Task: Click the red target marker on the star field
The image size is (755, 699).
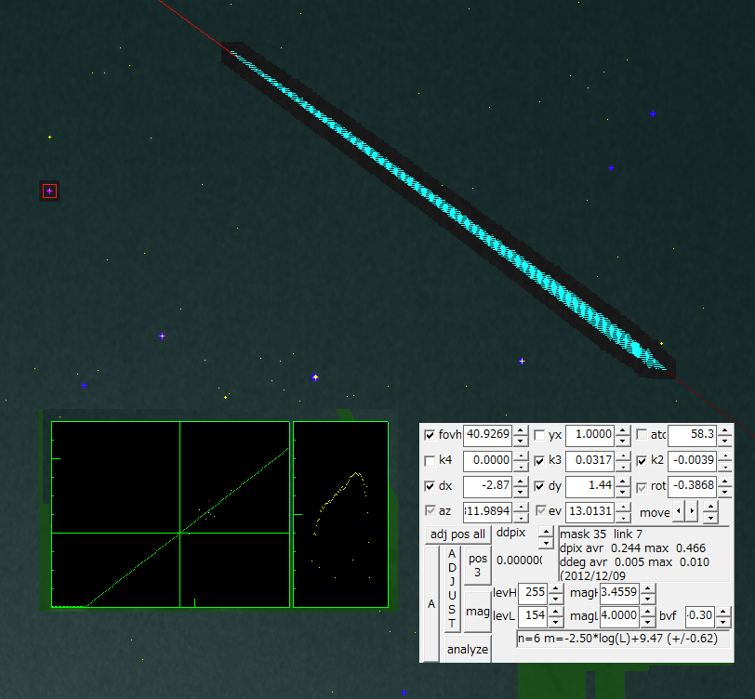Action: [x=48, y=191]
